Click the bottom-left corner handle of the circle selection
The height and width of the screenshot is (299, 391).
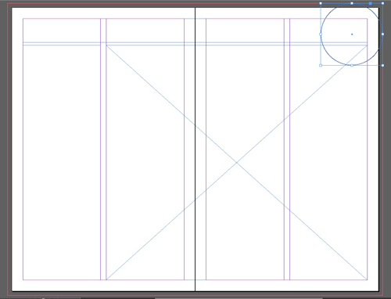[x=321, y=66]
